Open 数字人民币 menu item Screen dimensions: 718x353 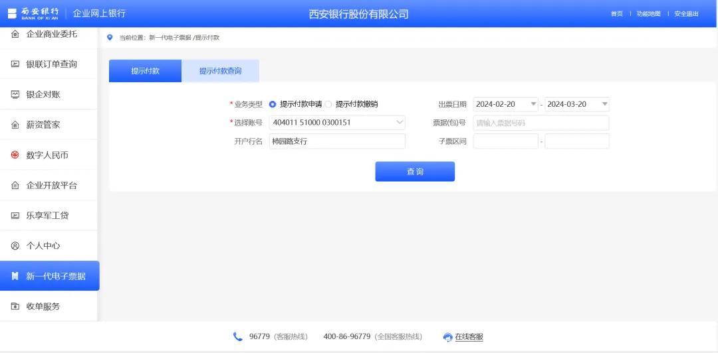tap(49, 155)
